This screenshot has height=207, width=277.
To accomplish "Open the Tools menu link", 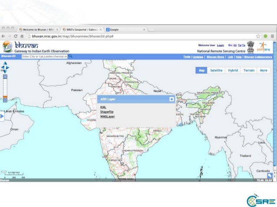I will click(187, 57).
